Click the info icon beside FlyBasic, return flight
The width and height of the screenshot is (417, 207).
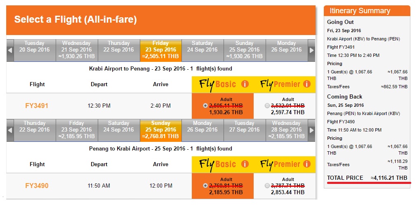point(245,164)
